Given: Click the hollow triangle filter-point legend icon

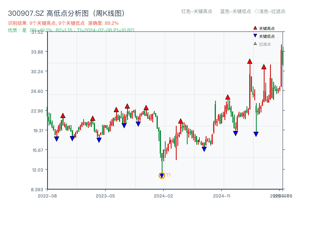Looking at the screenshot, I should pyautogui.click(x=255, y=44).
